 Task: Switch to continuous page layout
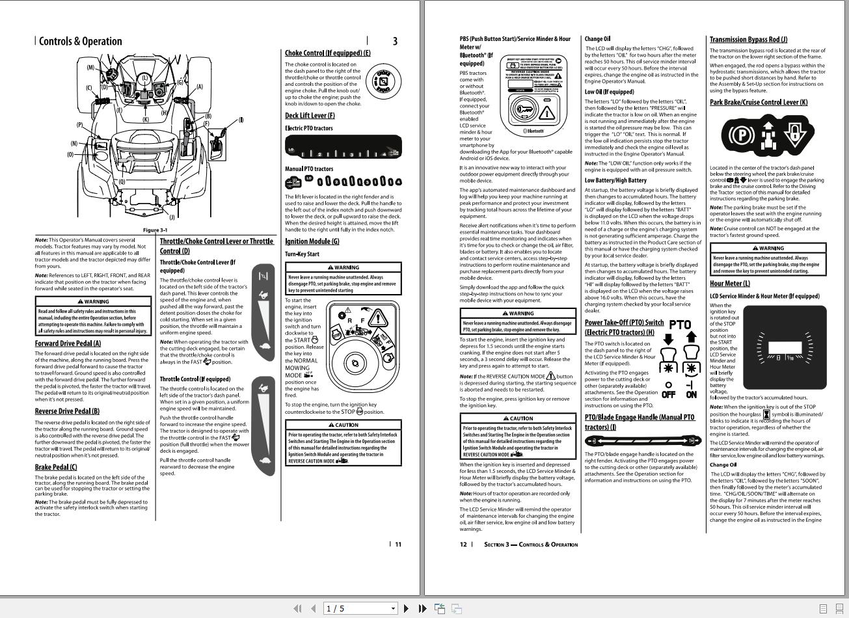839,609
